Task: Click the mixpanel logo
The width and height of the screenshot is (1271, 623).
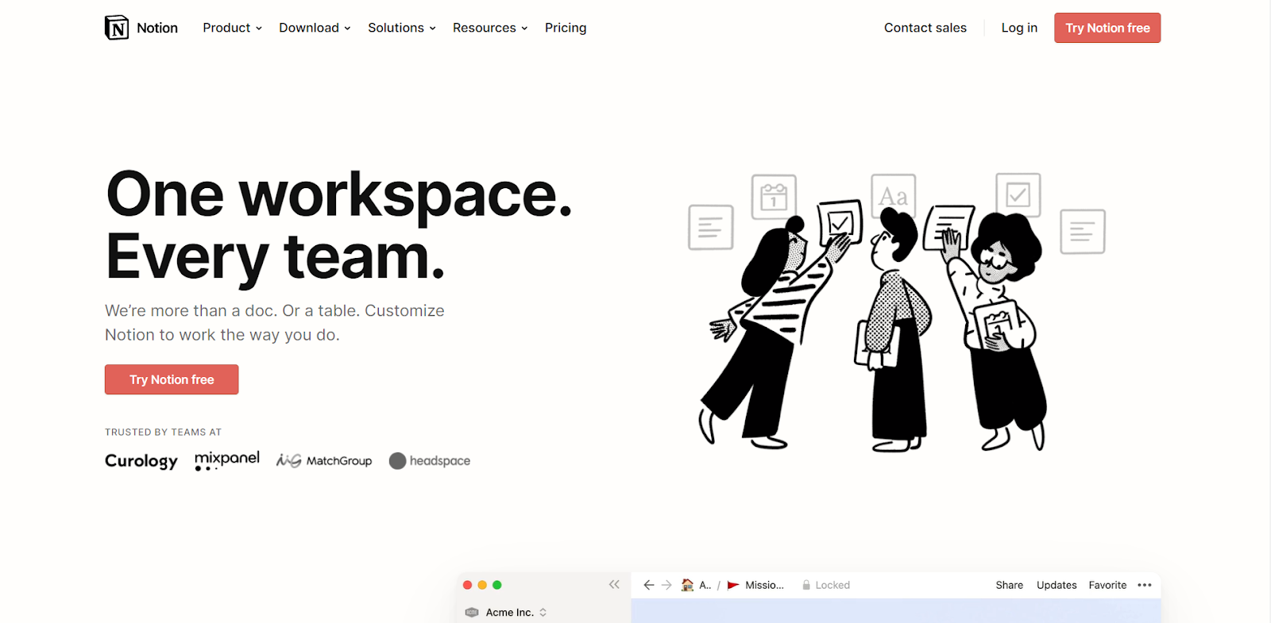Action: (x=227, y=460)
